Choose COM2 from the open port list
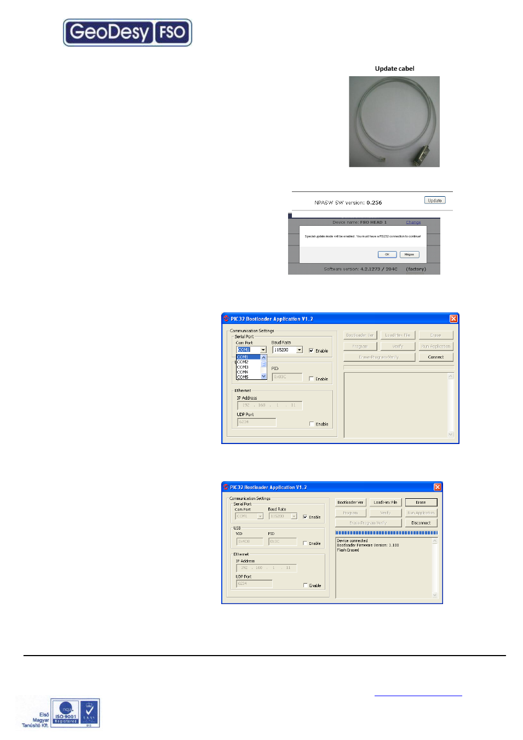Screen dimensions: 523x740 [x=248, y=362]
